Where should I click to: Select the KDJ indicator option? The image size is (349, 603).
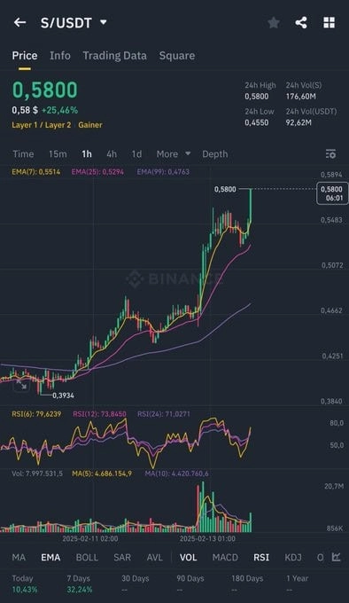coord(293,557)
